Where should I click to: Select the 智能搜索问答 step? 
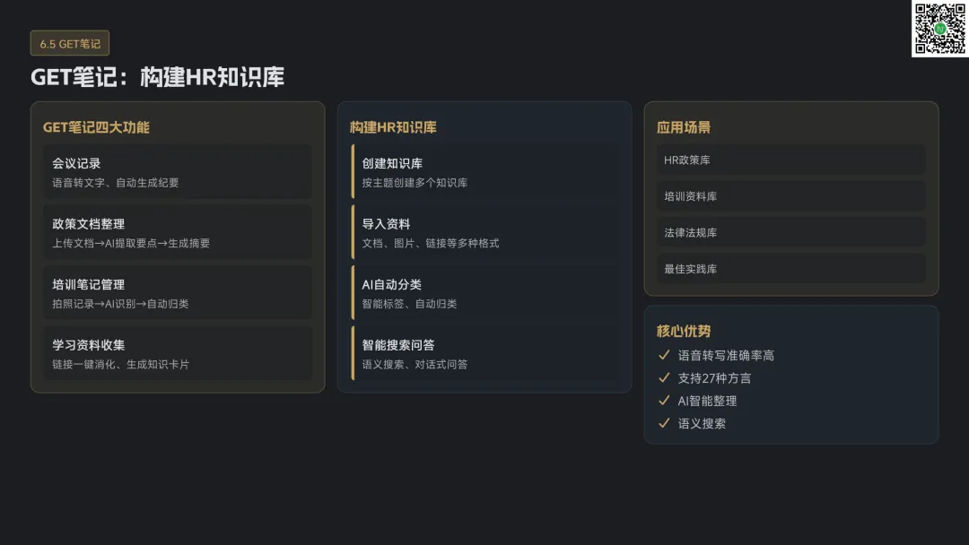pyautogui.click(x=484, y=353)
